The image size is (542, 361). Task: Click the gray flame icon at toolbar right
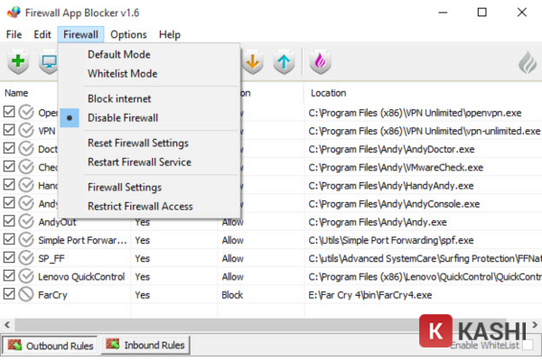(x=527, y=63)
